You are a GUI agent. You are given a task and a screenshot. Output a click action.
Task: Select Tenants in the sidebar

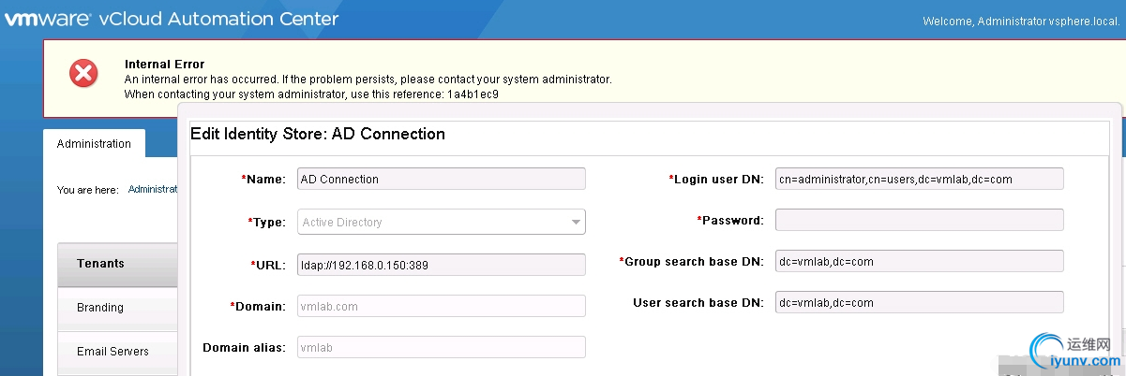(x=117, y=264)
